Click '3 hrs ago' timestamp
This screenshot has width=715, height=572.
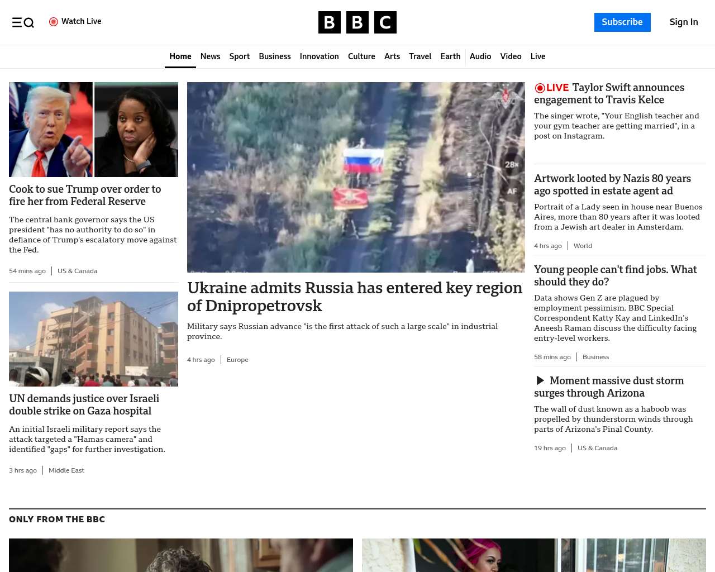click(x=23, y=470)
